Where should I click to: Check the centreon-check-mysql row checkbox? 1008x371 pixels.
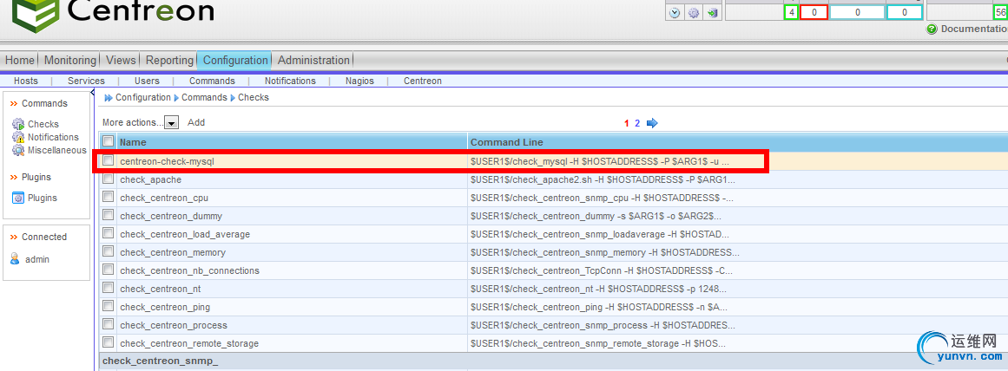pos(109,160)
